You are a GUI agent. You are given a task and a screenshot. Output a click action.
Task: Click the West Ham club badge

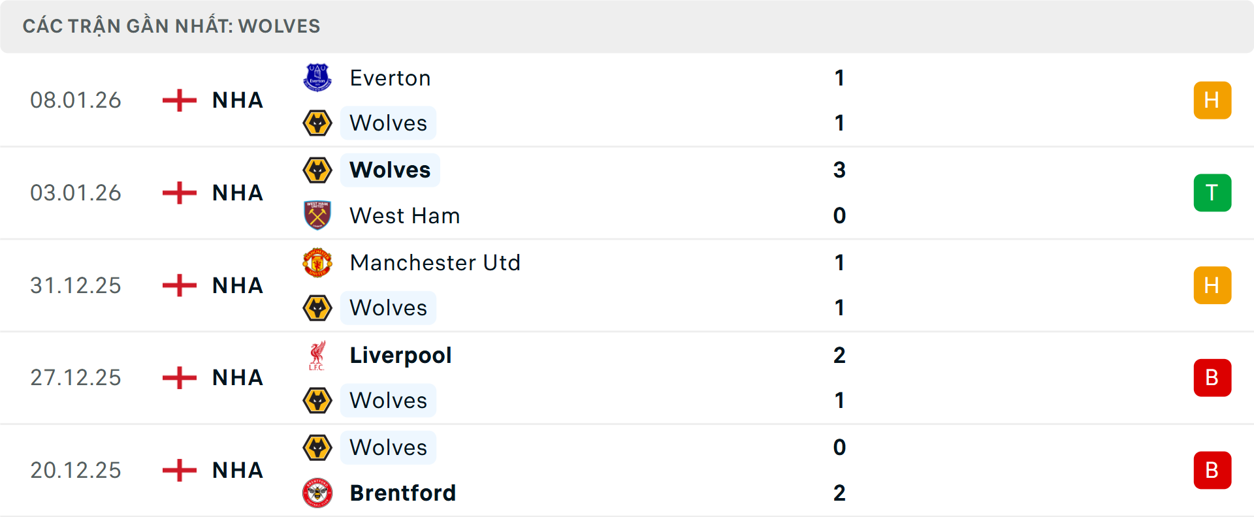point(318,215)
